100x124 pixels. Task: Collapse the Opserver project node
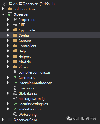coord(3,14)
